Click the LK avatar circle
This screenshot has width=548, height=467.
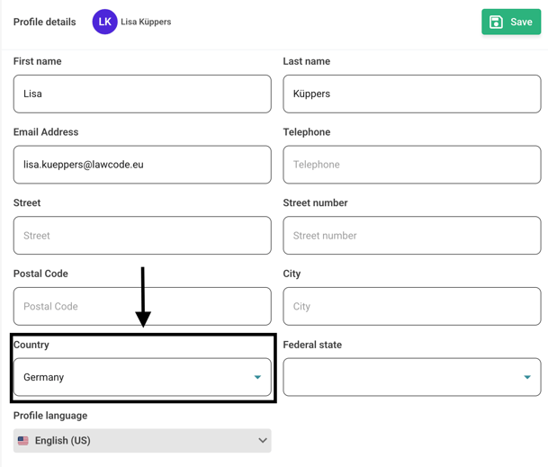[105, 22]
